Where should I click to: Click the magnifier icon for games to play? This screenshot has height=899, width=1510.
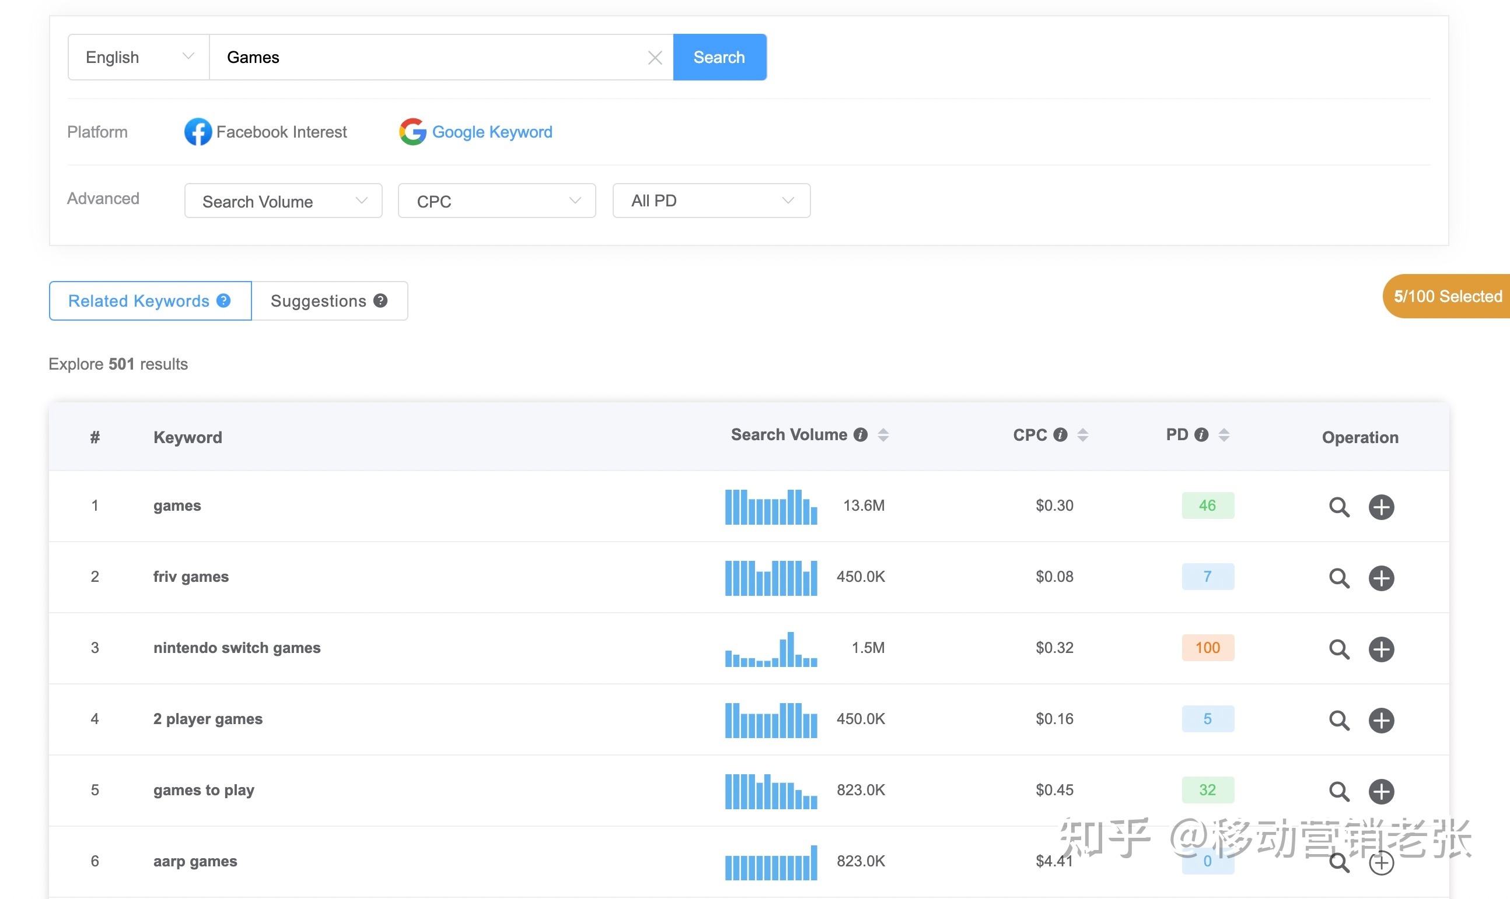[1339, 792]
